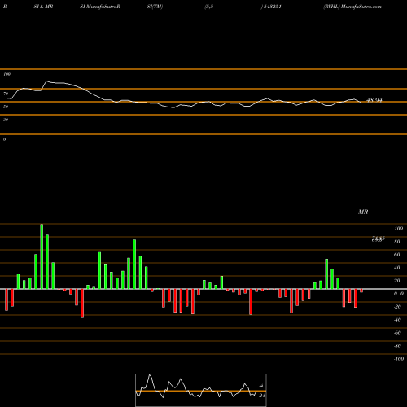Click the overlapping 74.85 value near MR axis
The width and height of the screenshot is (407, 407).
[x=379, y=239]
